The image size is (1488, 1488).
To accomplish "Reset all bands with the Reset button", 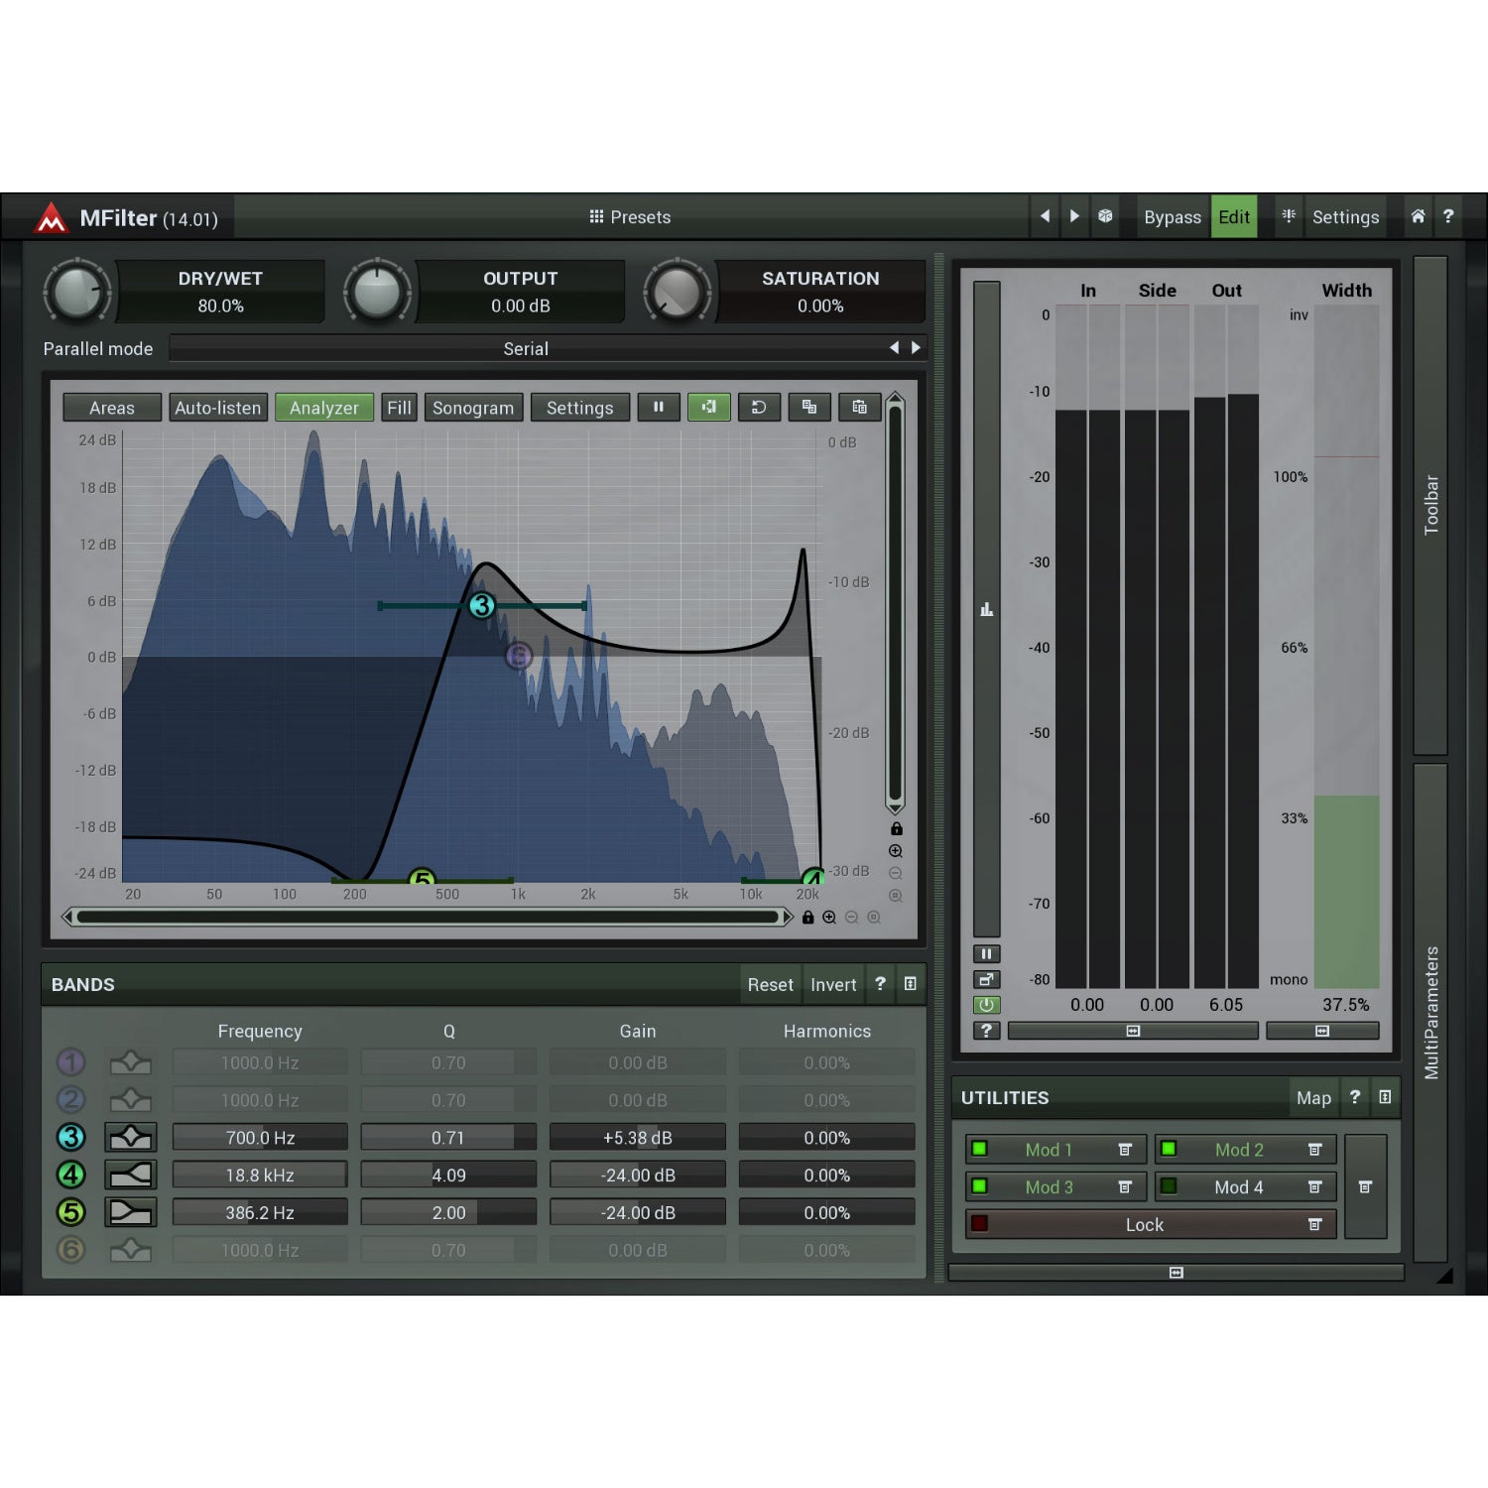I will click(771, 984).
